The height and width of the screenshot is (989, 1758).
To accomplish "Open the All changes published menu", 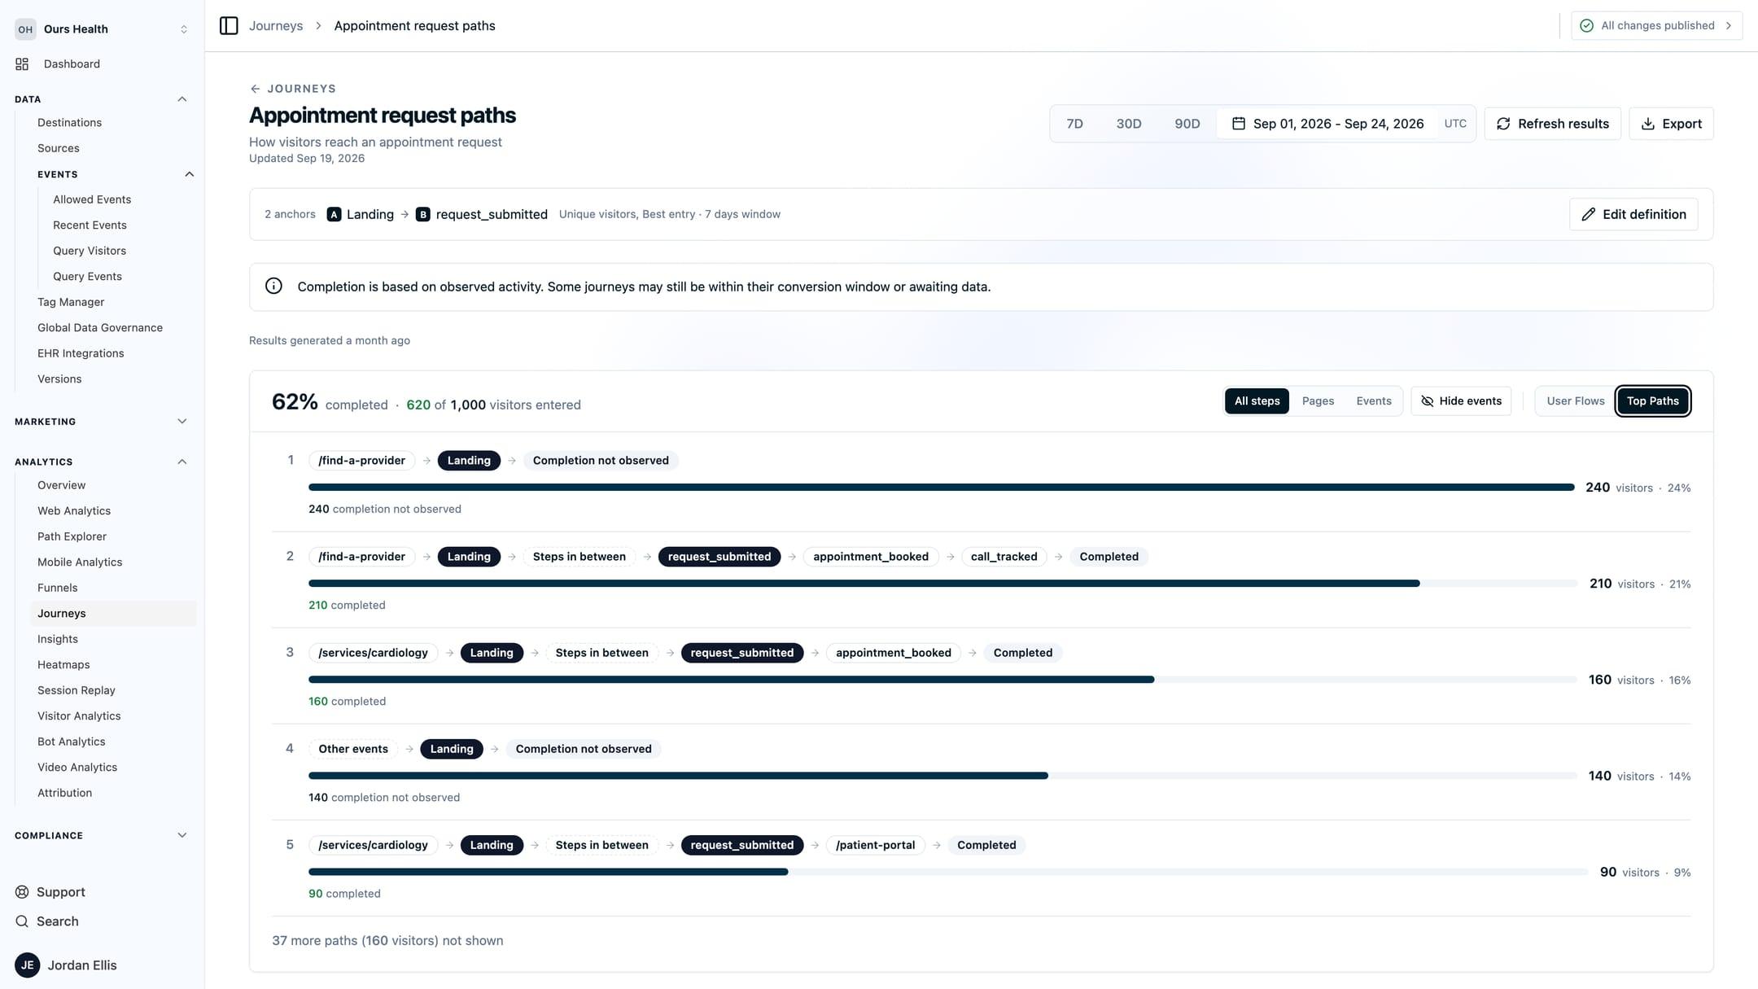I will tap(1656, 26).
